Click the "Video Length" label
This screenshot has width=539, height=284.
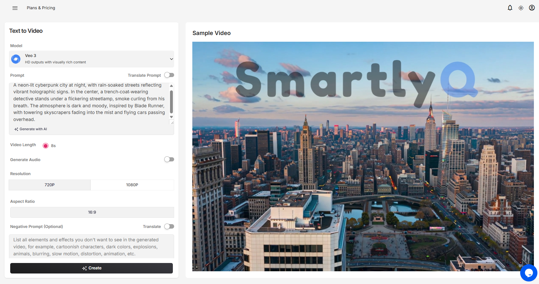point(23,145)
